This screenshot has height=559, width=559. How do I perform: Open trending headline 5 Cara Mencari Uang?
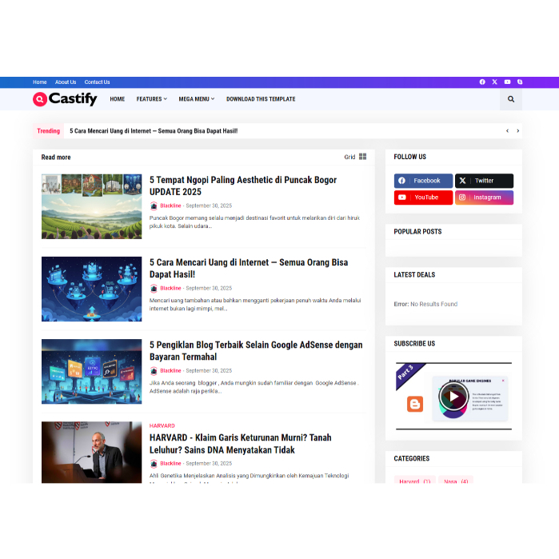pyautogui.click(x=154, y=131)
